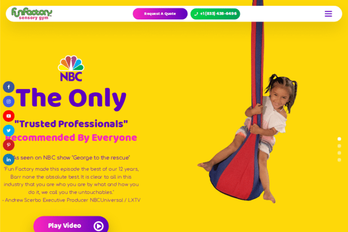This screenshot has width=348, height=232.
Task: Open the hamburger menu
Action: 328,14
